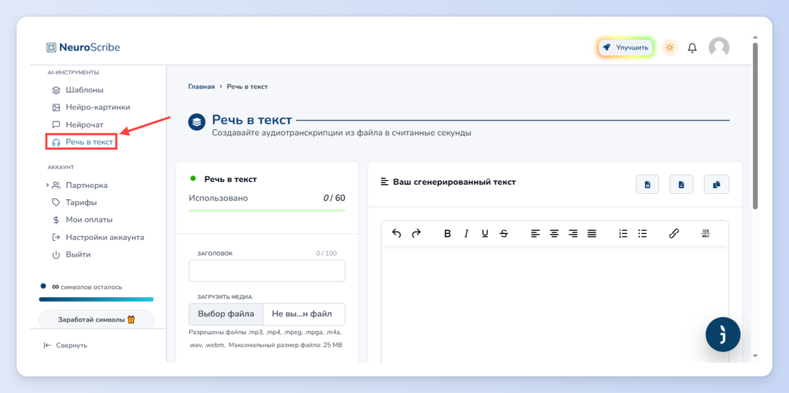Open the notifications bell
The width and height of the screenshot is (789, 393).
coord(692,47)
